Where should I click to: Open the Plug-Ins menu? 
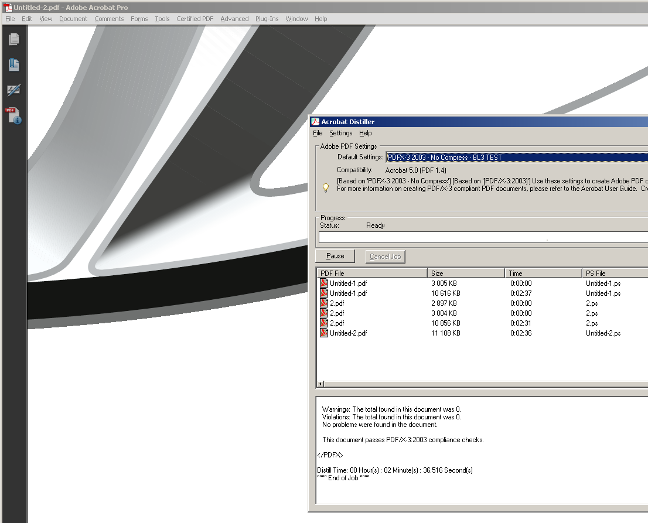point(267,19)
